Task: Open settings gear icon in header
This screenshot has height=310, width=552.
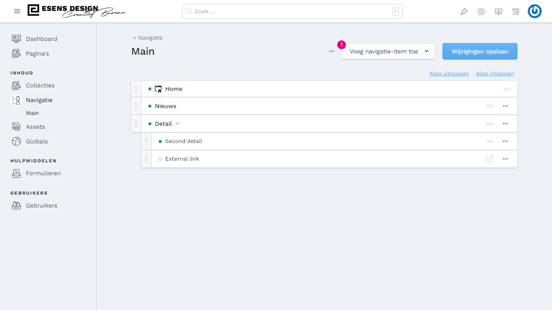Action: point(481,12)
